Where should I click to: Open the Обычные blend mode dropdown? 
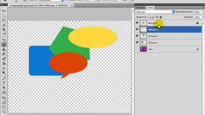click(155, 12)
